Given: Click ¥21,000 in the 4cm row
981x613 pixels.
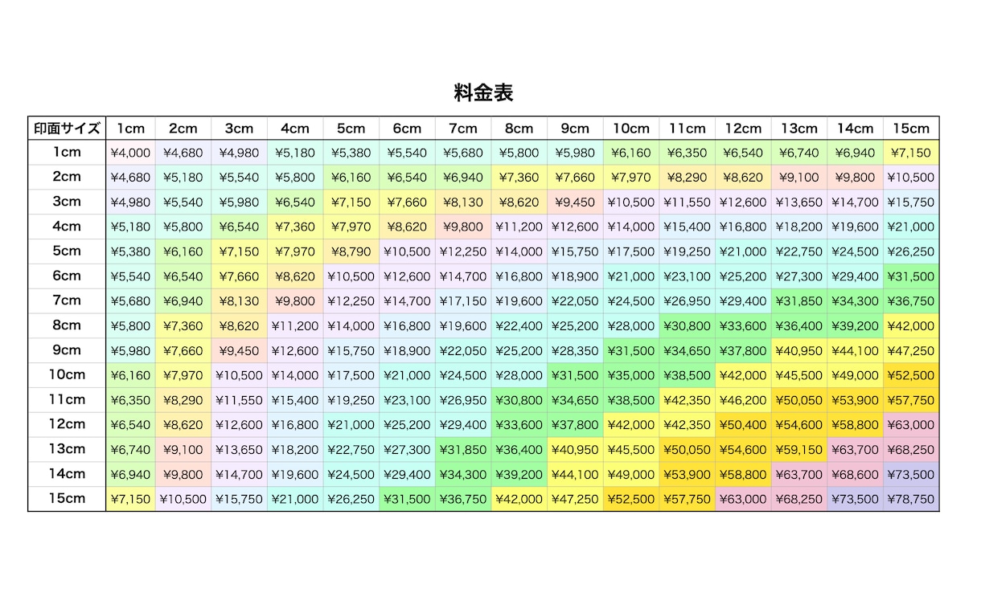Looking at the screenshot, I should [x=911, y=227].
